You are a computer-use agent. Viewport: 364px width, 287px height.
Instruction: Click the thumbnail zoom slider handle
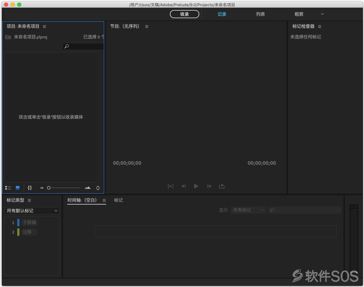49,188
